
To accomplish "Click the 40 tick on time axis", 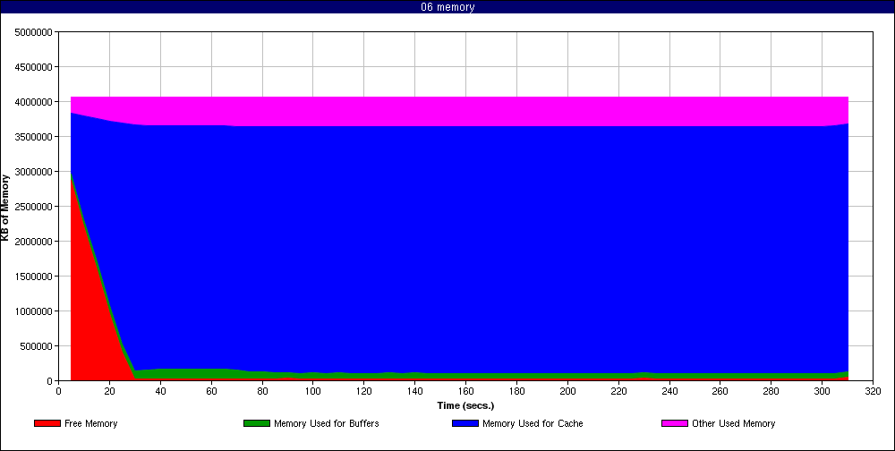I will [160, 392].
